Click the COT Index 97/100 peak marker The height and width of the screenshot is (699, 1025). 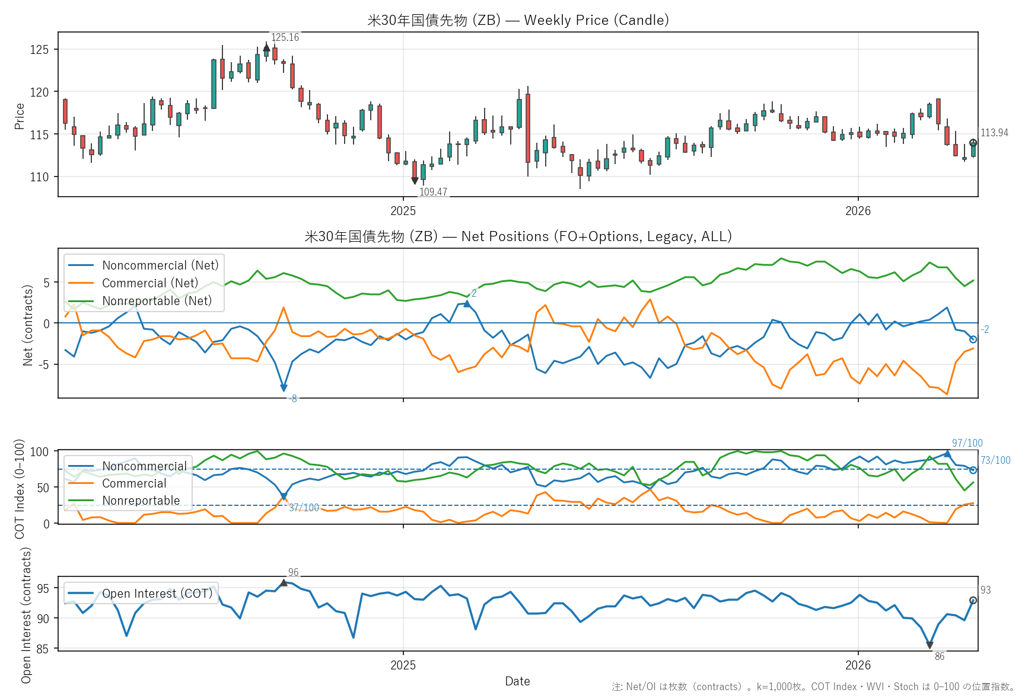coord(947,454)
